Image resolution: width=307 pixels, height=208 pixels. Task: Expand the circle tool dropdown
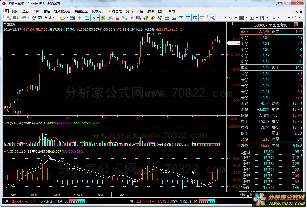299,18
